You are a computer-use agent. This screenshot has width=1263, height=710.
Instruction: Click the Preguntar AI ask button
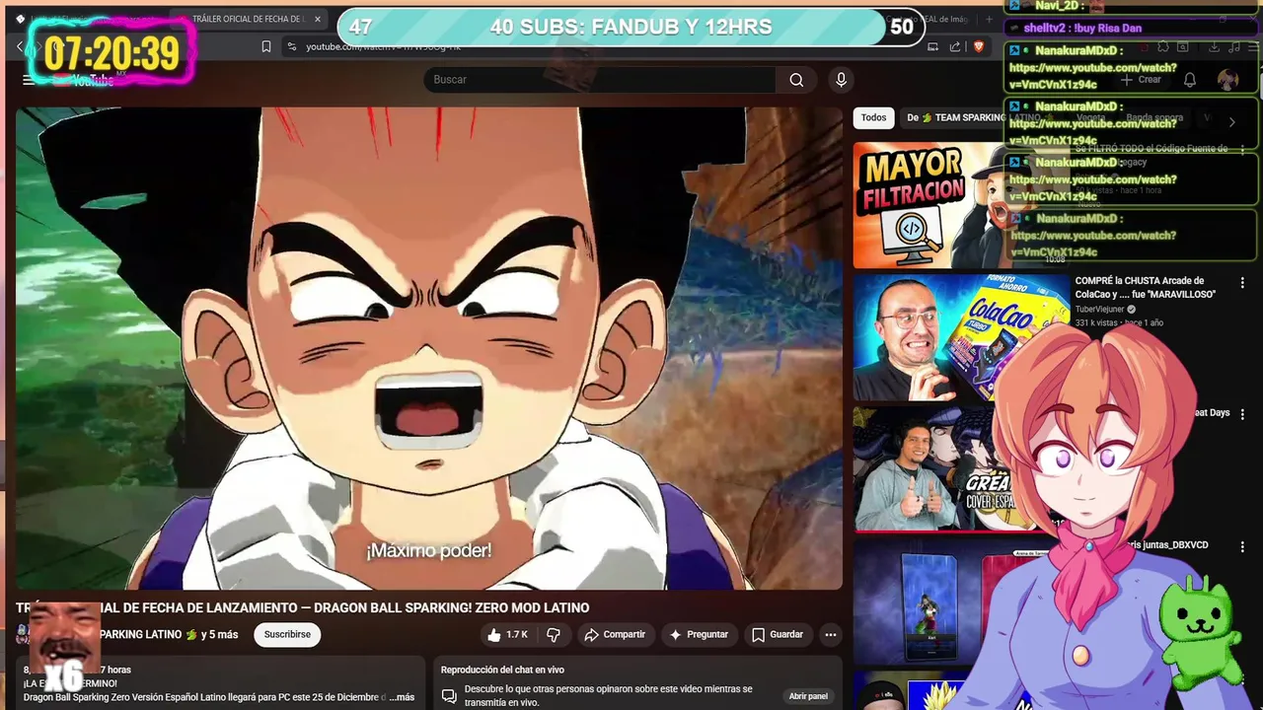[699, 635]
